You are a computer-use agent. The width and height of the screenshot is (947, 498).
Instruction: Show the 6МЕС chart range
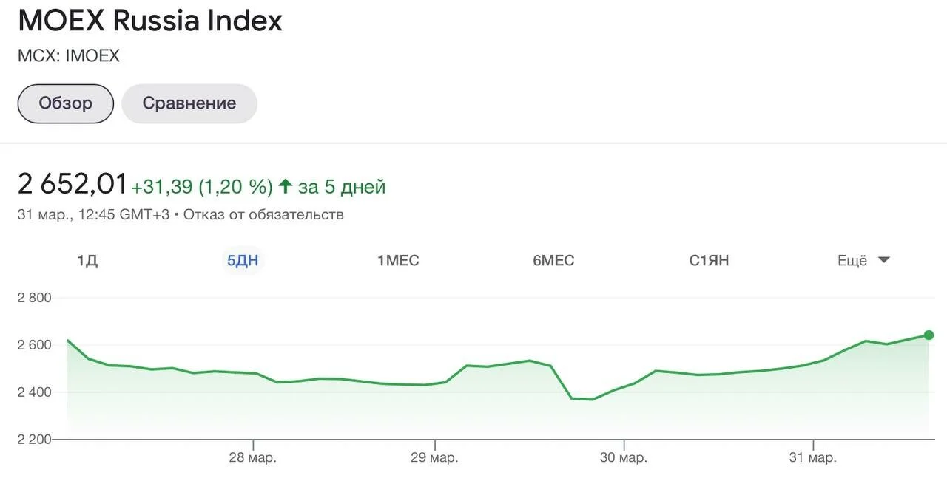[x=553, y=261]
